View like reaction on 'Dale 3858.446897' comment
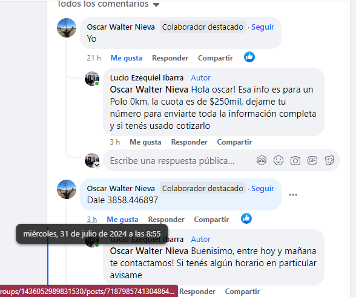 (x=246, y=219)
